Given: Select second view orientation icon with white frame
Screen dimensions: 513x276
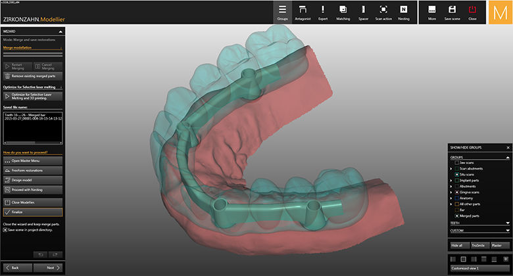Looking at the screenshot, I should [x=463, y=260].
